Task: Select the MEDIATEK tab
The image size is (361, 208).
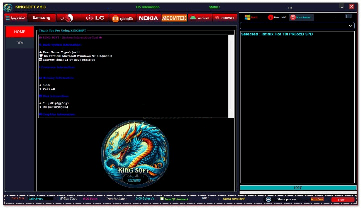Action: 174,18
